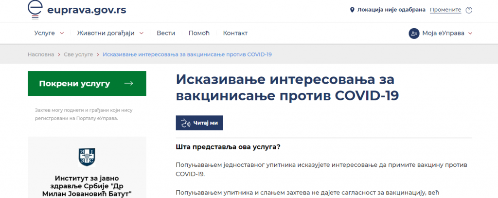Open the Вести menu item
Viewport: 498px width, 198px height.
[166, 33]
